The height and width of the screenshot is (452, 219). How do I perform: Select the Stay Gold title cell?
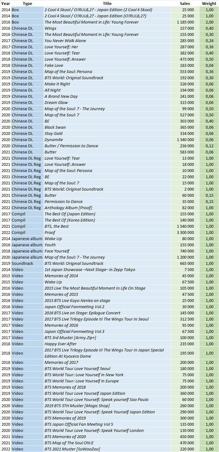[x=54, y=133]
